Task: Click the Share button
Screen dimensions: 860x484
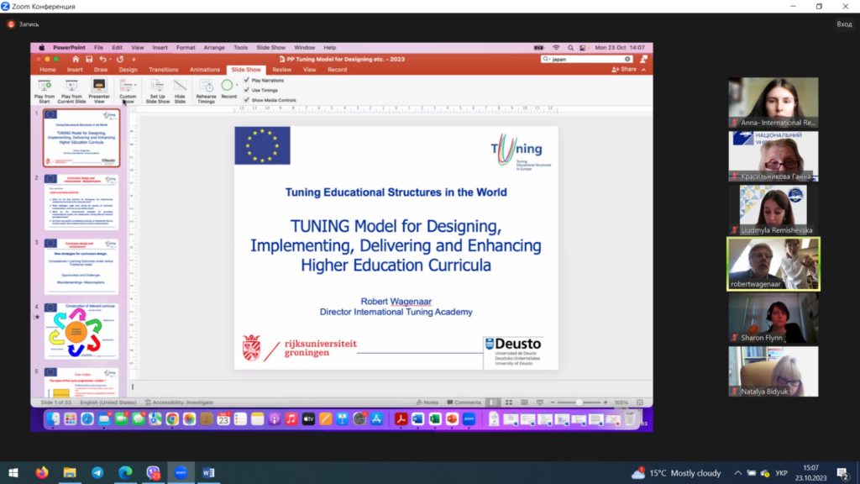Action: [x=626, y=70]
